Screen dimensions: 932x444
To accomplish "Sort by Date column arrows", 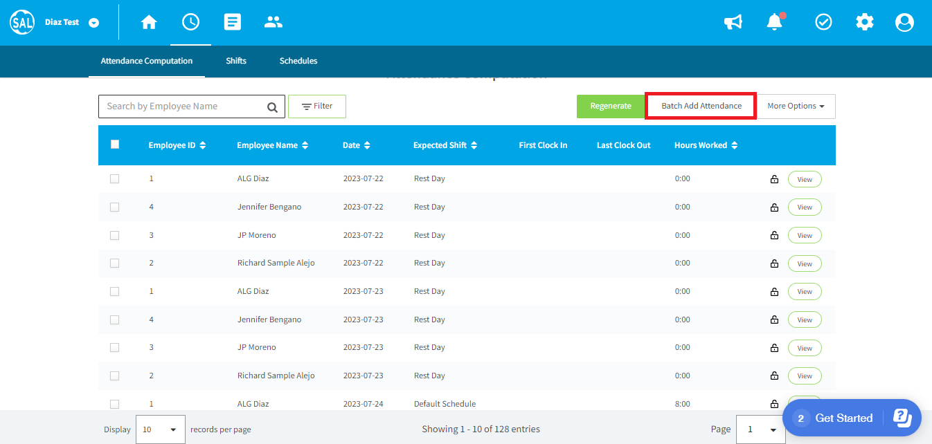I will [x=367, y=145].
